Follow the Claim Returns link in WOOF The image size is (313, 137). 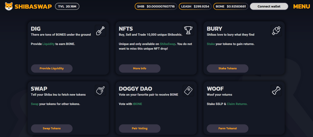point(237,104)
